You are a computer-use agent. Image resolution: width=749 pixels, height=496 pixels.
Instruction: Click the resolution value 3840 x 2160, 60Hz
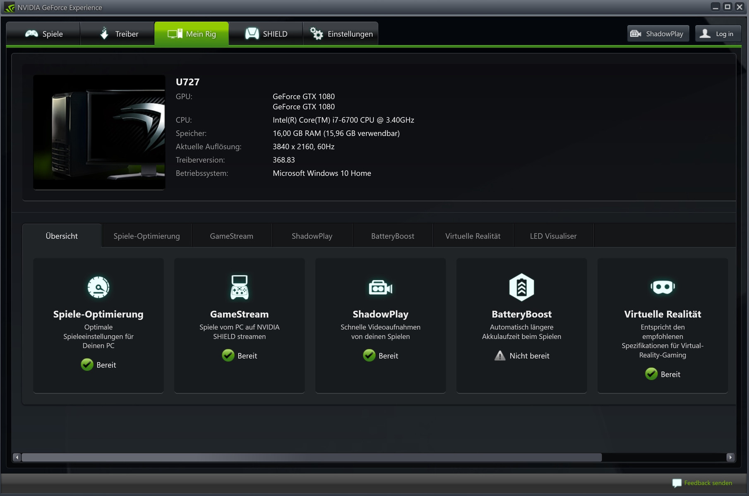click(x=303, y=147)
